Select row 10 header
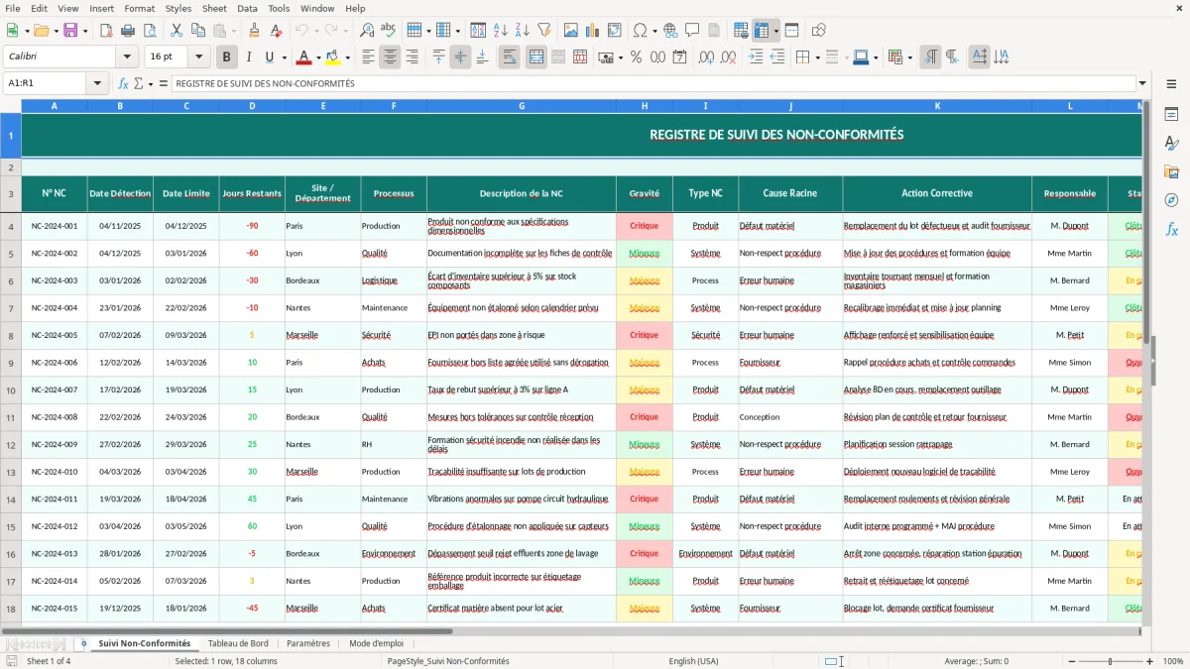 pyautogui.click(x=11, y=390)
